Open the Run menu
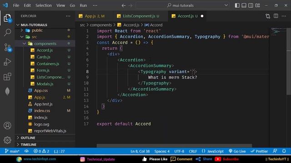Viewport: 291px width, 163px height. click(83, 5)
